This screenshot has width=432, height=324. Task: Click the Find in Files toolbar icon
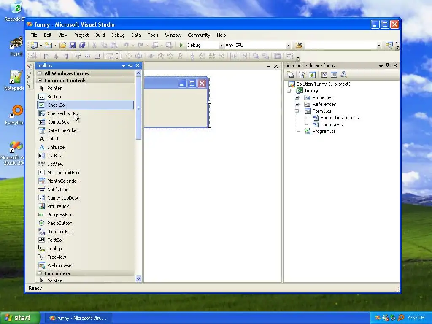tap(299, 45)
